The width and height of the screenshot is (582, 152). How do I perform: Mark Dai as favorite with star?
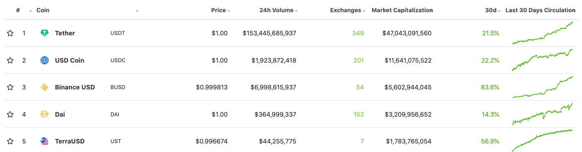pos(10,114)
